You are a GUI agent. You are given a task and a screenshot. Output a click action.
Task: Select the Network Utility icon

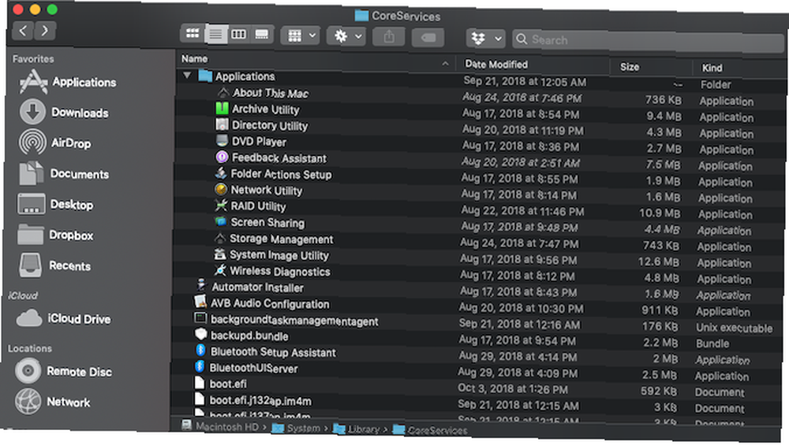coord(221,189)
